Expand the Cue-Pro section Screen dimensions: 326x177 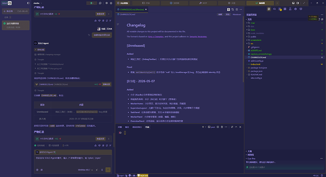[251, 159]
